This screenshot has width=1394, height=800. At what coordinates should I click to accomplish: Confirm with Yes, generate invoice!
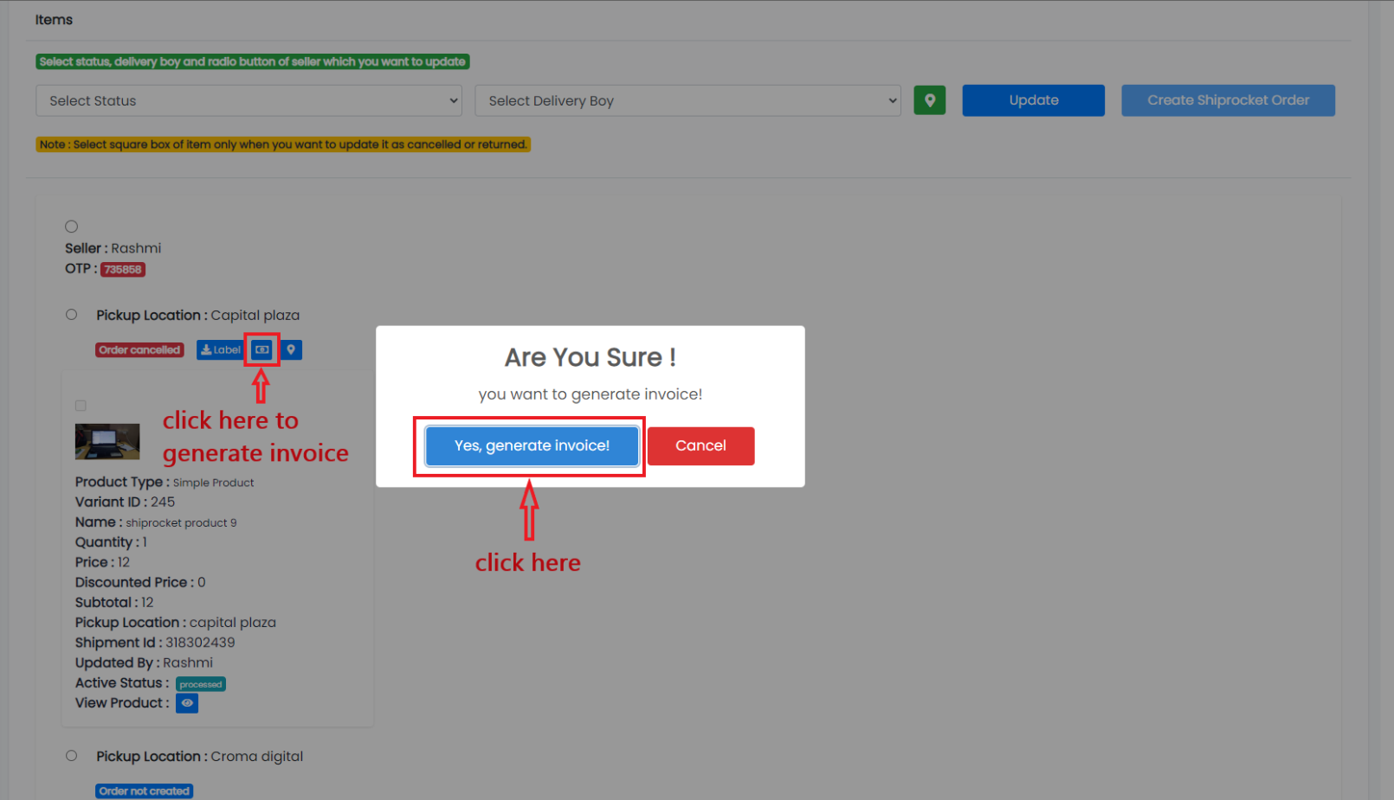tap(531, 445)
